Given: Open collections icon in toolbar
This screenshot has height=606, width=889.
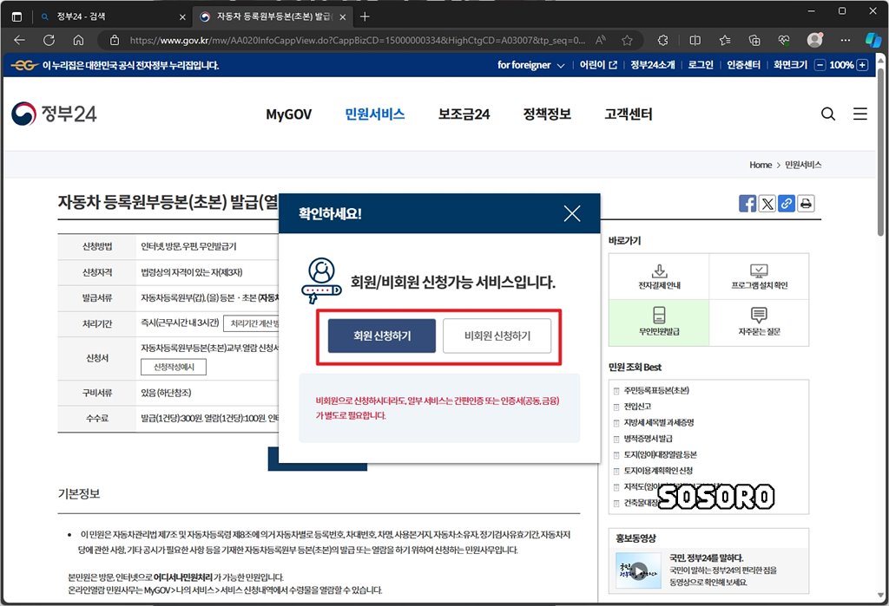Looking at the screenshot, I should coord(754,40).
